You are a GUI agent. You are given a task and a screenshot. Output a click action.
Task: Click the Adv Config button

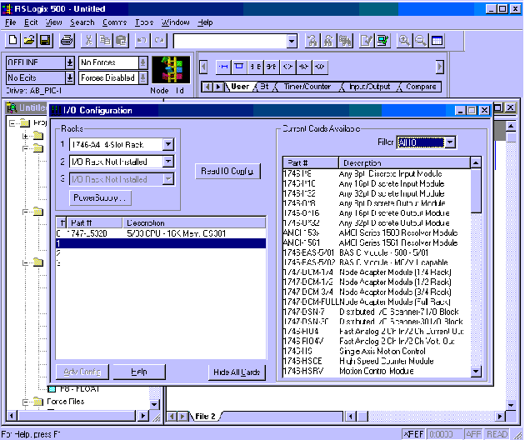point(82,372)
